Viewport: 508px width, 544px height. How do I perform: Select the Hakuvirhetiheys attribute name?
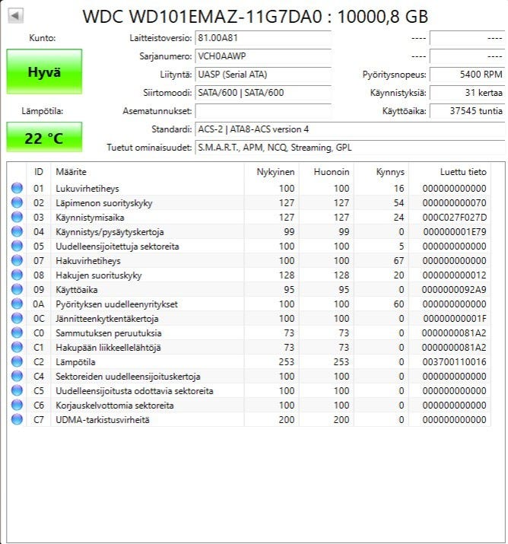click(x=88, y=261)
